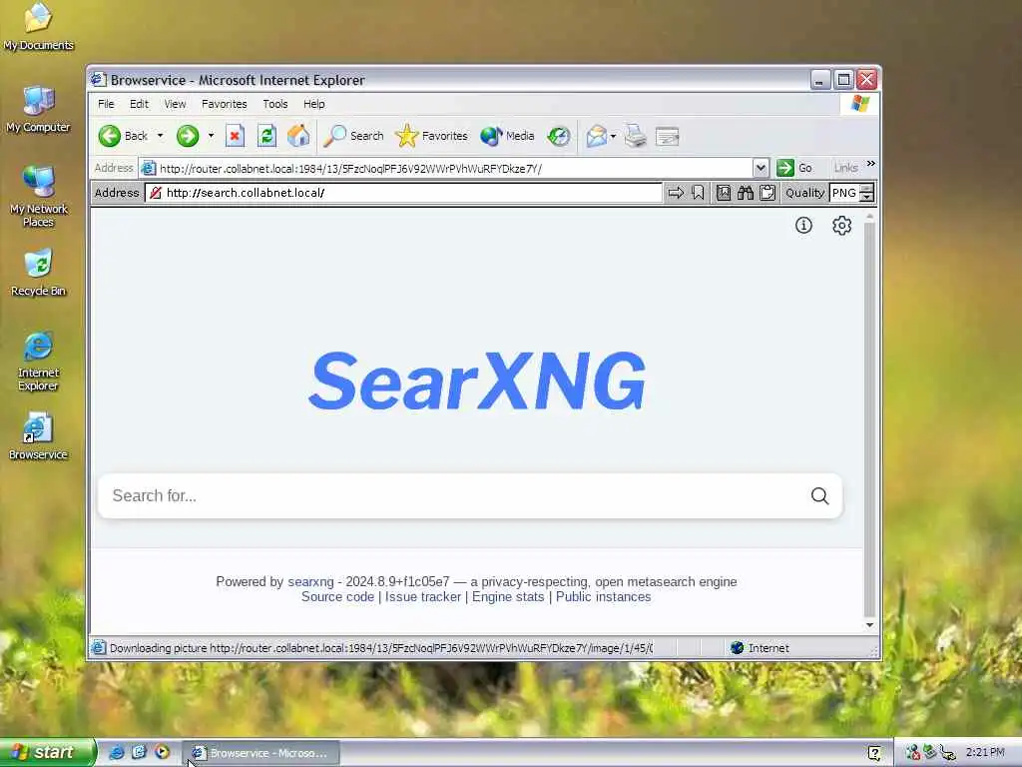Expand the Links toolbar chevron

[x=870, y=164]
